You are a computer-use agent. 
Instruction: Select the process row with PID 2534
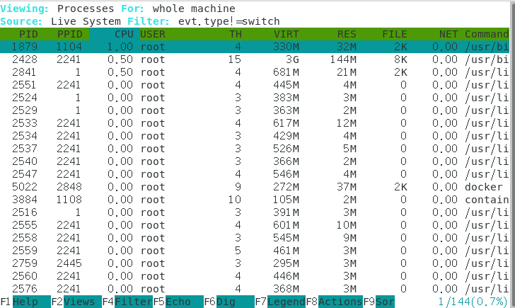pyautogui.click(x=255, y=136)
